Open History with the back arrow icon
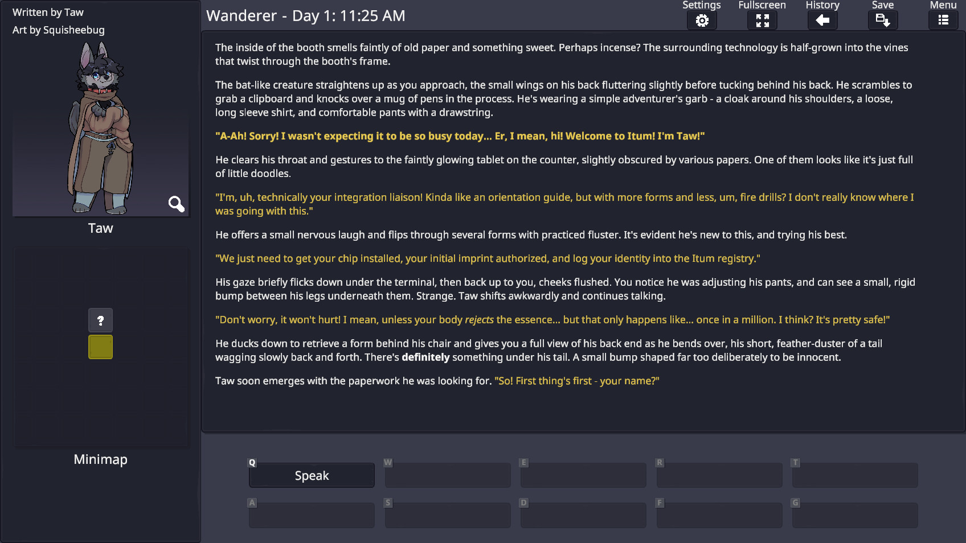The image size is (966, 543). (822, 20)
